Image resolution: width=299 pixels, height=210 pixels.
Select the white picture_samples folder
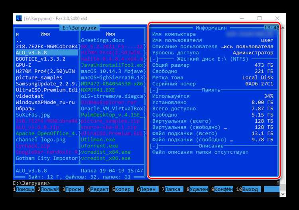(x=39, y=77)
